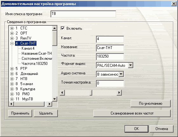Click the channel list scroll down arrow
Image resolution: width=178 pixels, height=137 pixels.
(x=55, y=99)
